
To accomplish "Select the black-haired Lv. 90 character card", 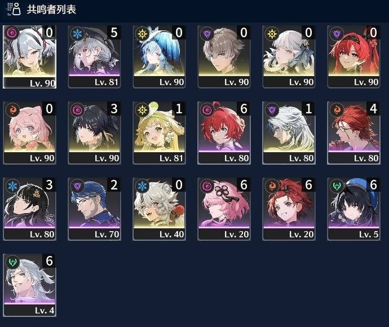I will coord(94,132).
